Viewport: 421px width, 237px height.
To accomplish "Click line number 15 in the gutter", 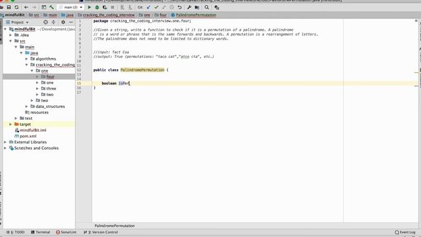I will click(x=79, y=84).
